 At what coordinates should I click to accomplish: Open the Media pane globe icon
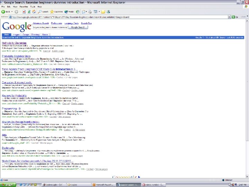tap(69, 12)
